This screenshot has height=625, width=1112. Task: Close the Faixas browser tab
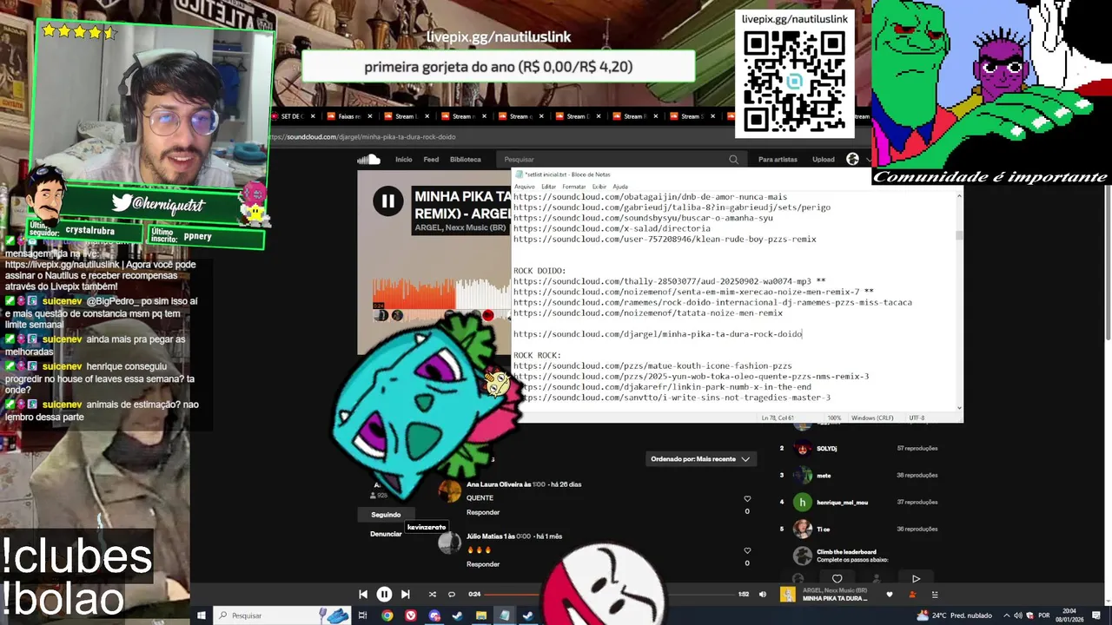[x=370, y=116]
